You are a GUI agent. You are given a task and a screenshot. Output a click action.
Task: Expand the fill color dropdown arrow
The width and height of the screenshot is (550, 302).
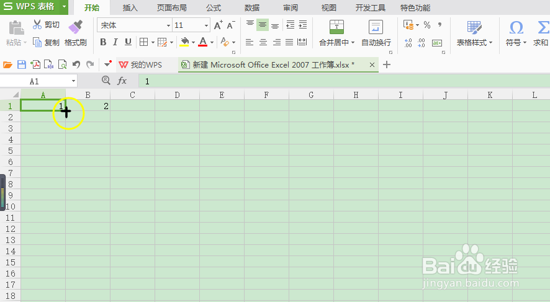(193, 43)
